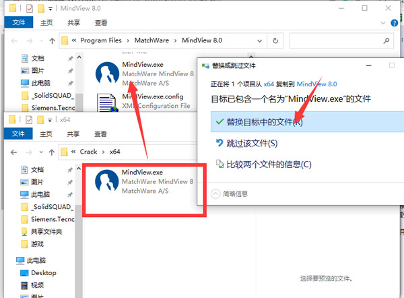Click back arrow in MindView 8.0 window
Image resolution: width=404 pixels, height=298 pixels.
tap(14, 40)
